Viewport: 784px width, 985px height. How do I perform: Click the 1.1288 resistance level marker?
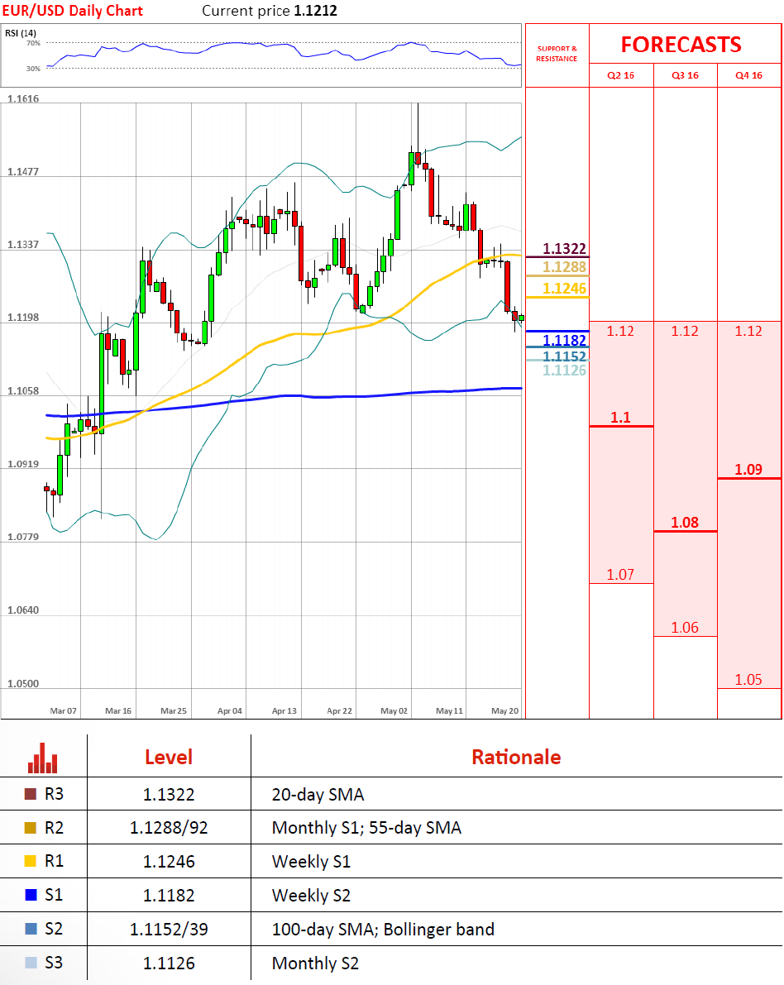point(564,267)
